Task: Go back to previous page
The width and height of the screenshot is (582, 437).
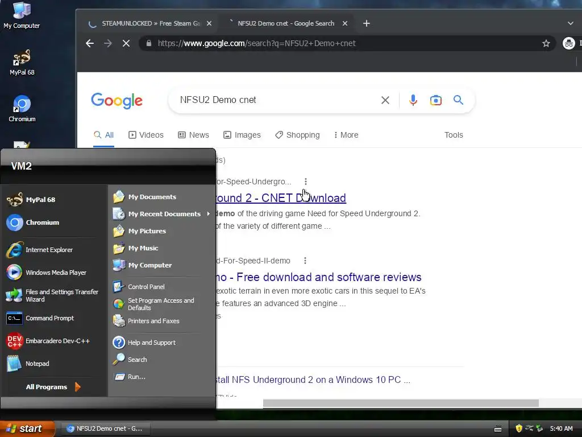Action: (x=90, y=43)
